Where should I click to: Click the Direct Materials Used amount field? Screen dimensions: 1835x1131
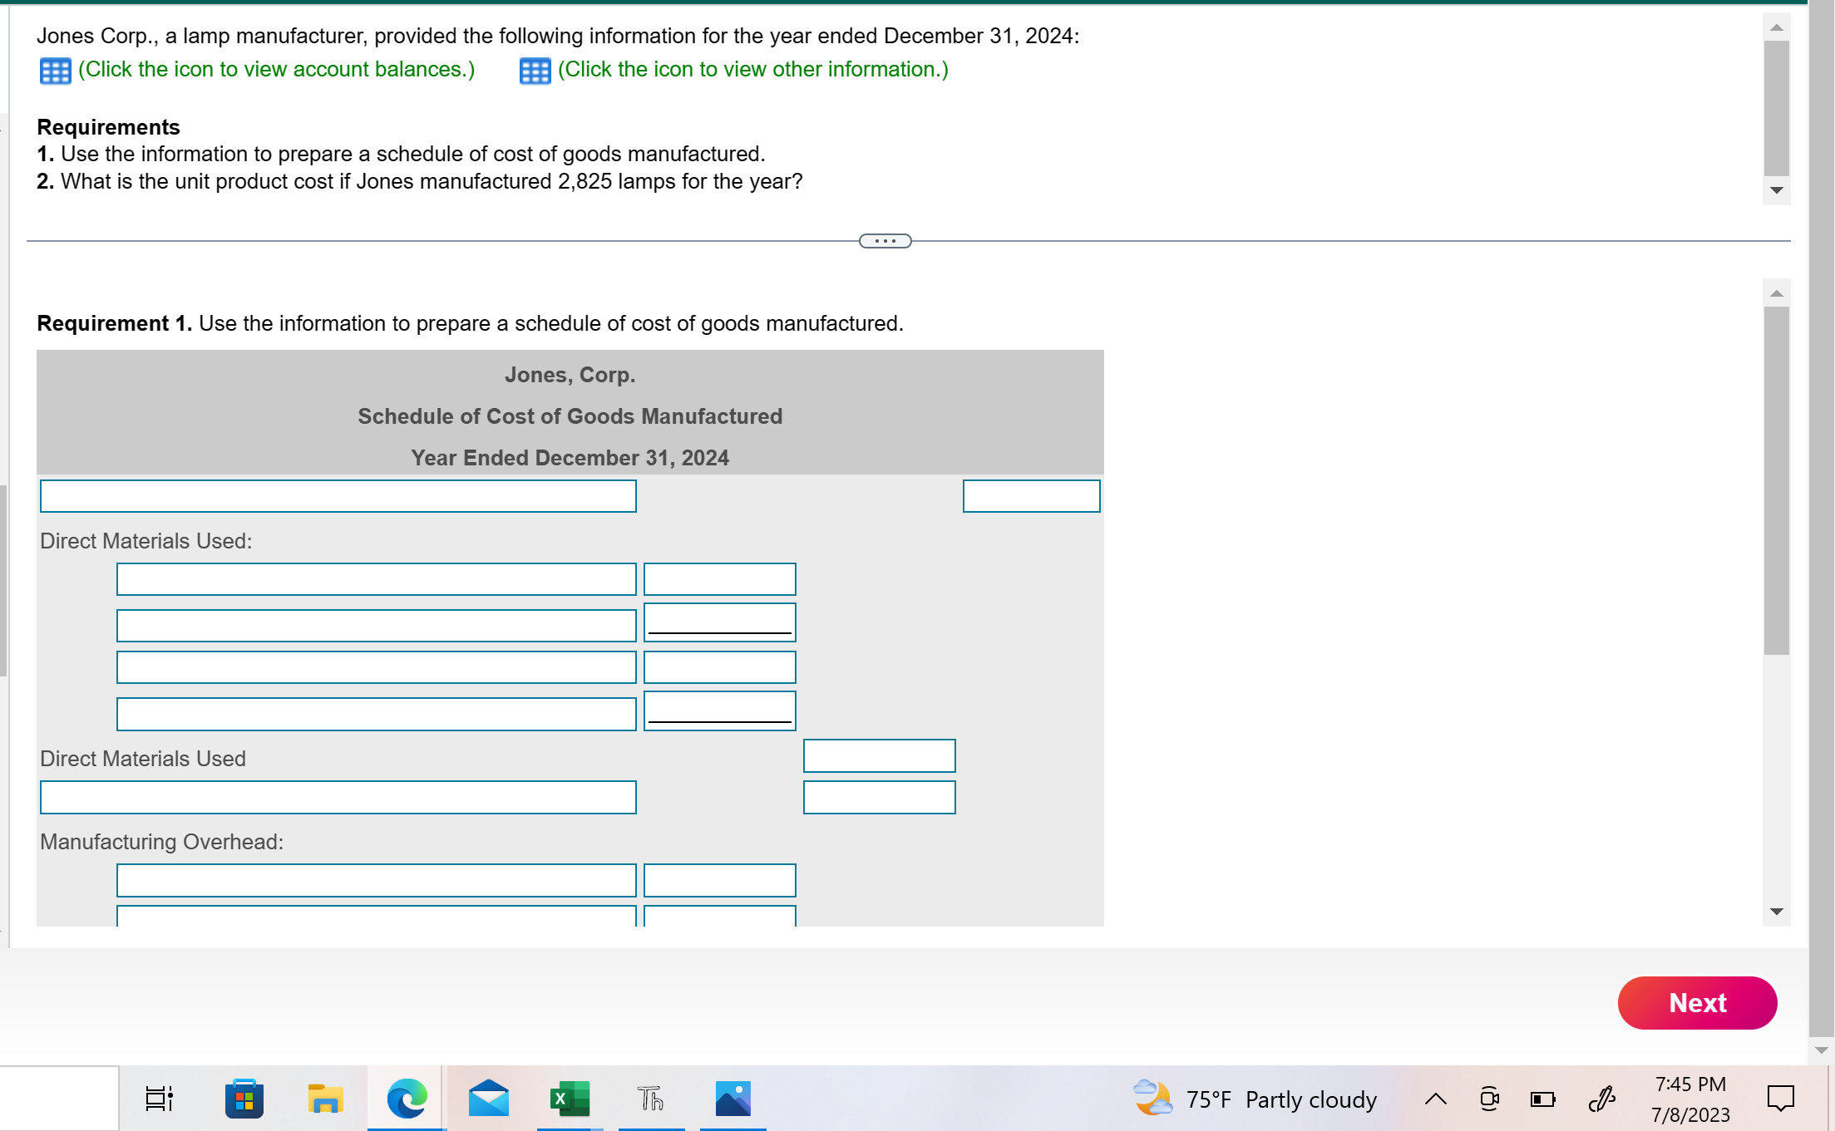[880, 756]
